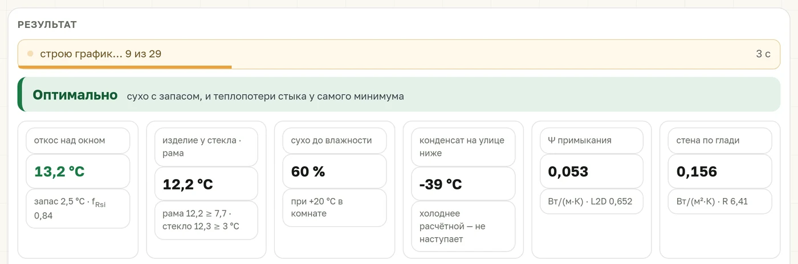This screenshot has width=798, height=264.
Task: Click the label сухо до влажности
Action: click(331, 141)
